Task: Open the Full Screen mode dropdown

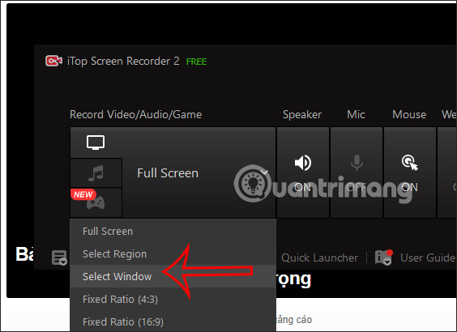Action: pos(199,173)
